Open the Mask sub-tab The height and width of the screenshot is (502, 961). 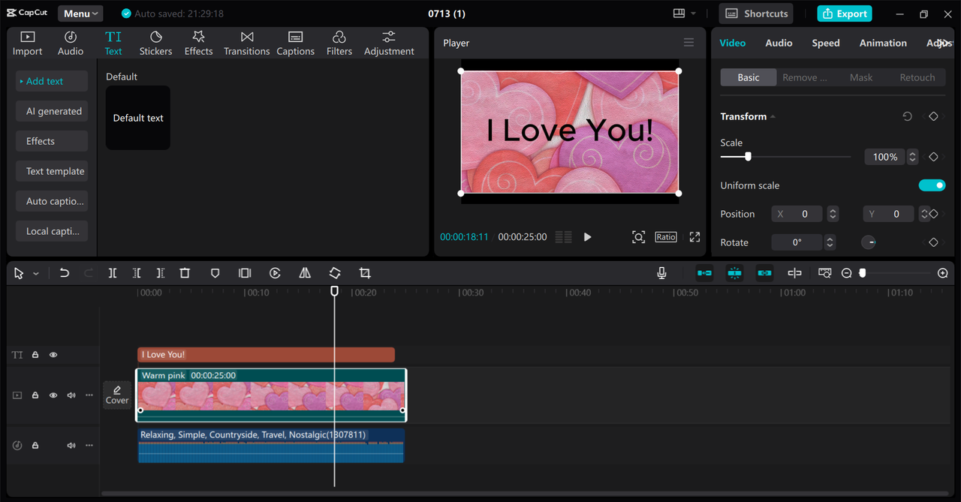pos(861,77)
